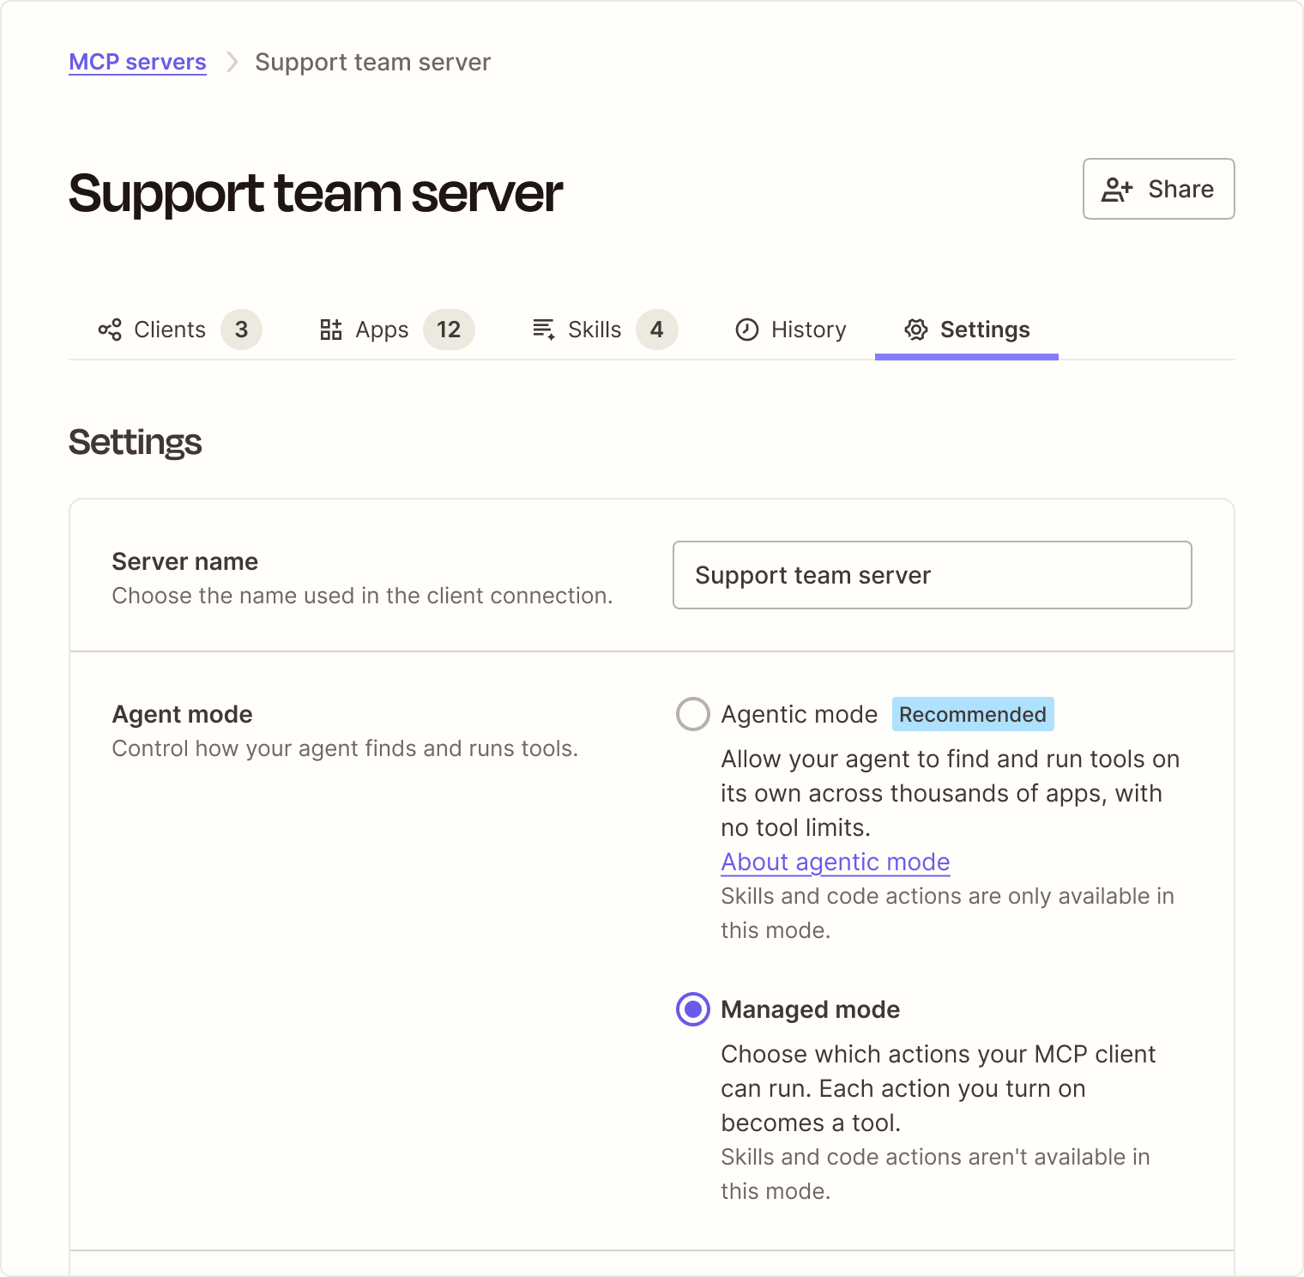Image resolution: width=1304 pixels, height=1277 pixels.
Task: Click the large "Support team server" page title
Action: pos(316,192)
